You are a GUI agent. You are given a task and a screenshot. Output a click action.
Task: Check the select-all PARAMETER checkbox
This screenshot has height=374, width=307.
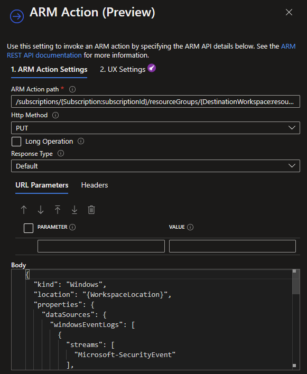29,228
